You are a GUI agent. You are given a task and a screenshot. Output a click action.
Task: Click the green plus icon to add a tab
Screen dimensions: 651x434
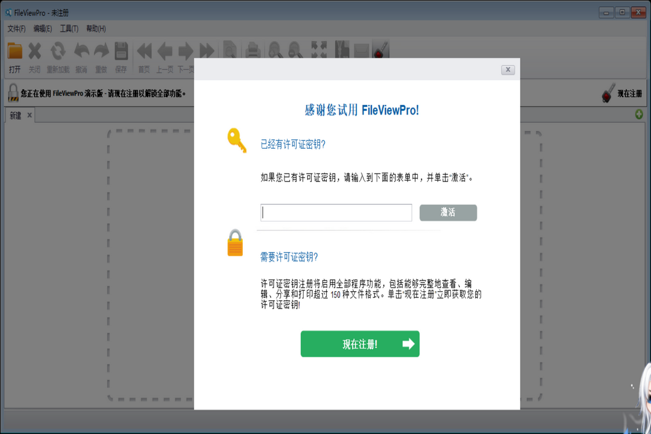point(638,114)
